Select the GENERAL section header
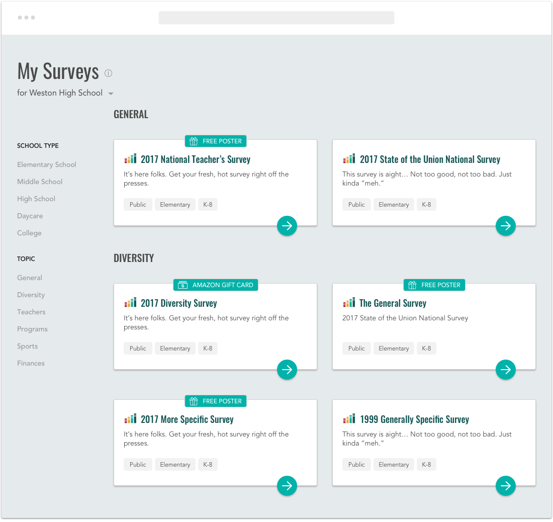 [131, 114]
